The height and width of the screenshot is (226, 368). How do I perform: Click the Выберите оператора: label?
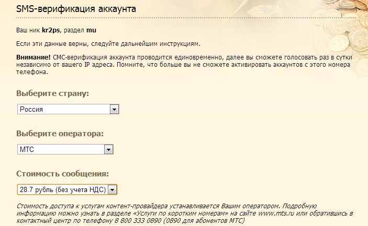click(x=60, y=134)
